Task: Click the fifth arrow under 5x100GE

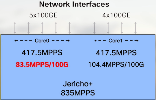Action: (70, 28)
